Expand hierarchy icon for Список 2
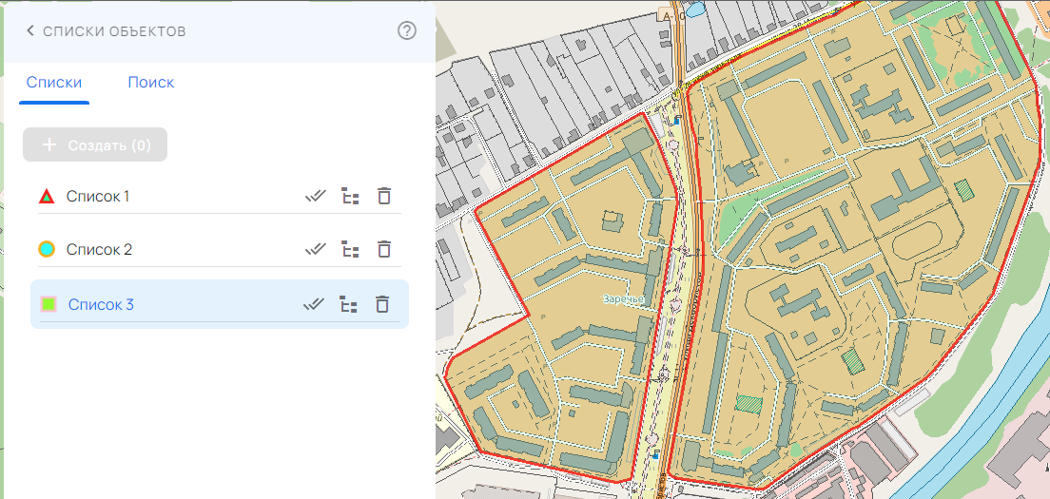1050x499 pixels. click(351, 250)
